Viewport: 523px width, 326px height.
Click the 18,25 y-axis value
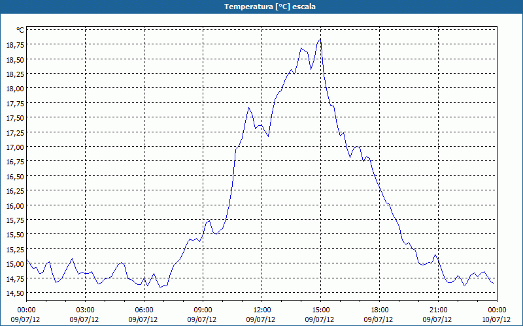coord(15,74)
